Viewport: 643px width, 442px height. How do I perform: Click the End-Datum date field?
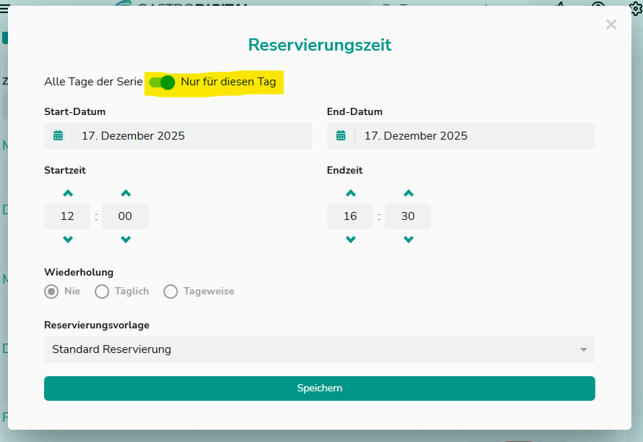[x=474, y=136]
